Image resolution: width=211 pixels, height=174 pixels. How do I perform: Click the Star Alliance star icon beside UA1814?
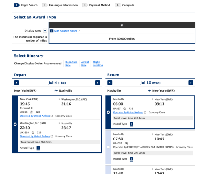(33, 132)
